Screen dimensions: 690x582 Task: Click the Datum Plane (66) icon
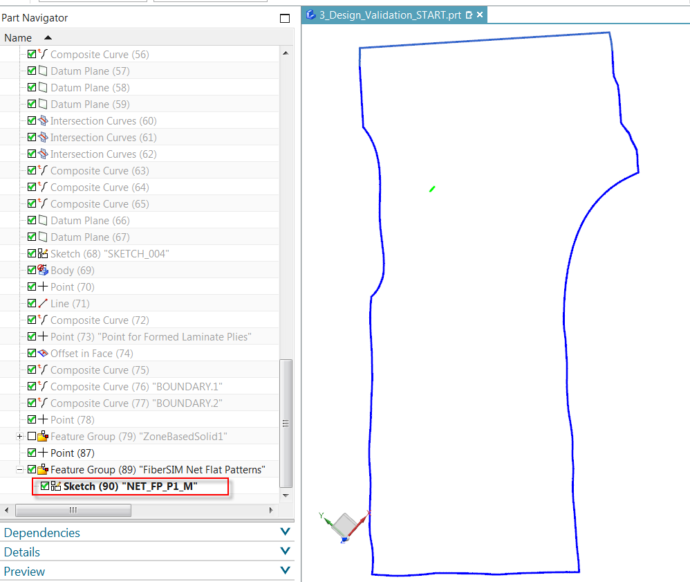pyautogui.click(x=41, y=220)
